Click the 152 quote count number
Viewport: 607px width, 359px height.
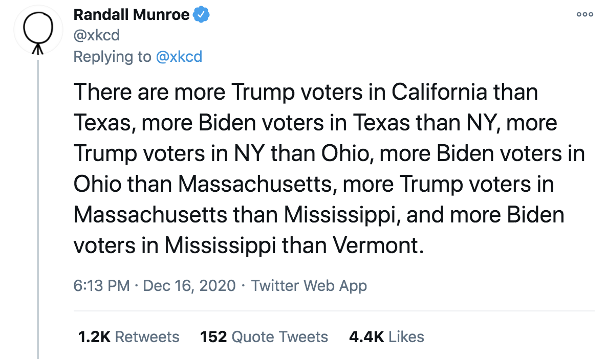213,337
